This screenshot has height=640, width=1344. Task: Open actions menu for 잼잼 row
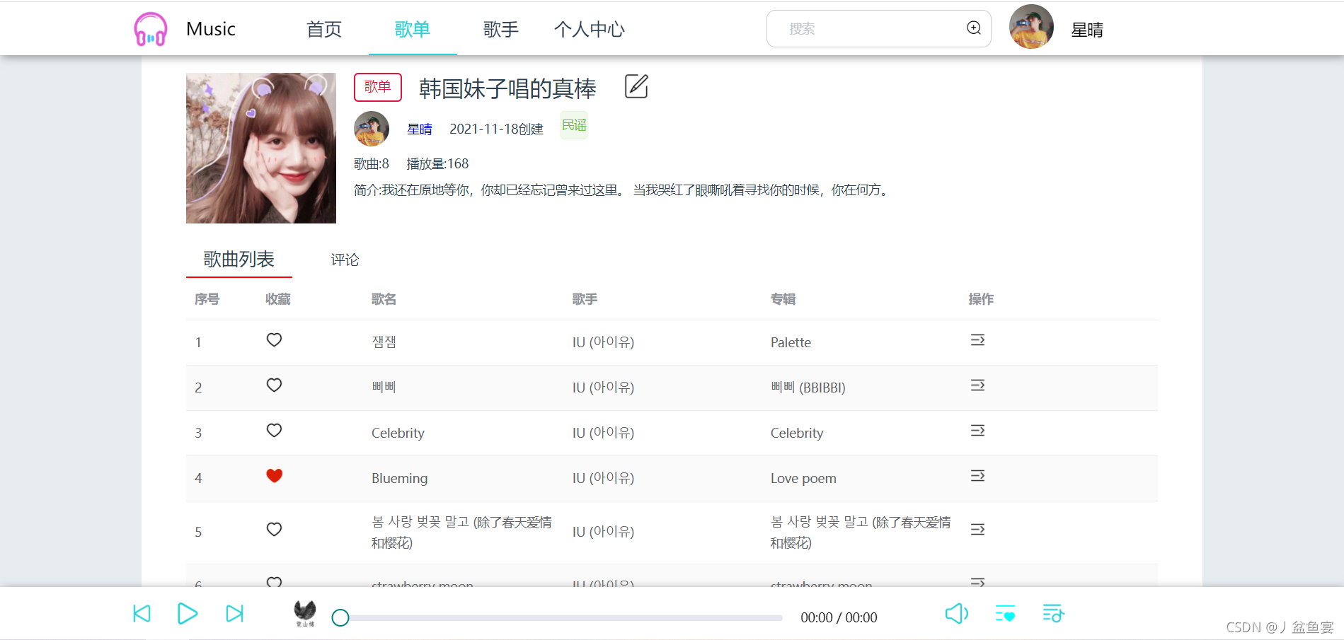(x=977, y=340)
